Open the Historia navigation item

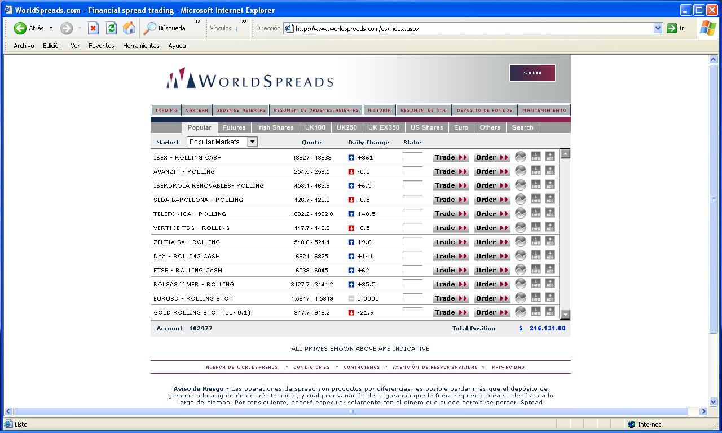click(379, 110)
